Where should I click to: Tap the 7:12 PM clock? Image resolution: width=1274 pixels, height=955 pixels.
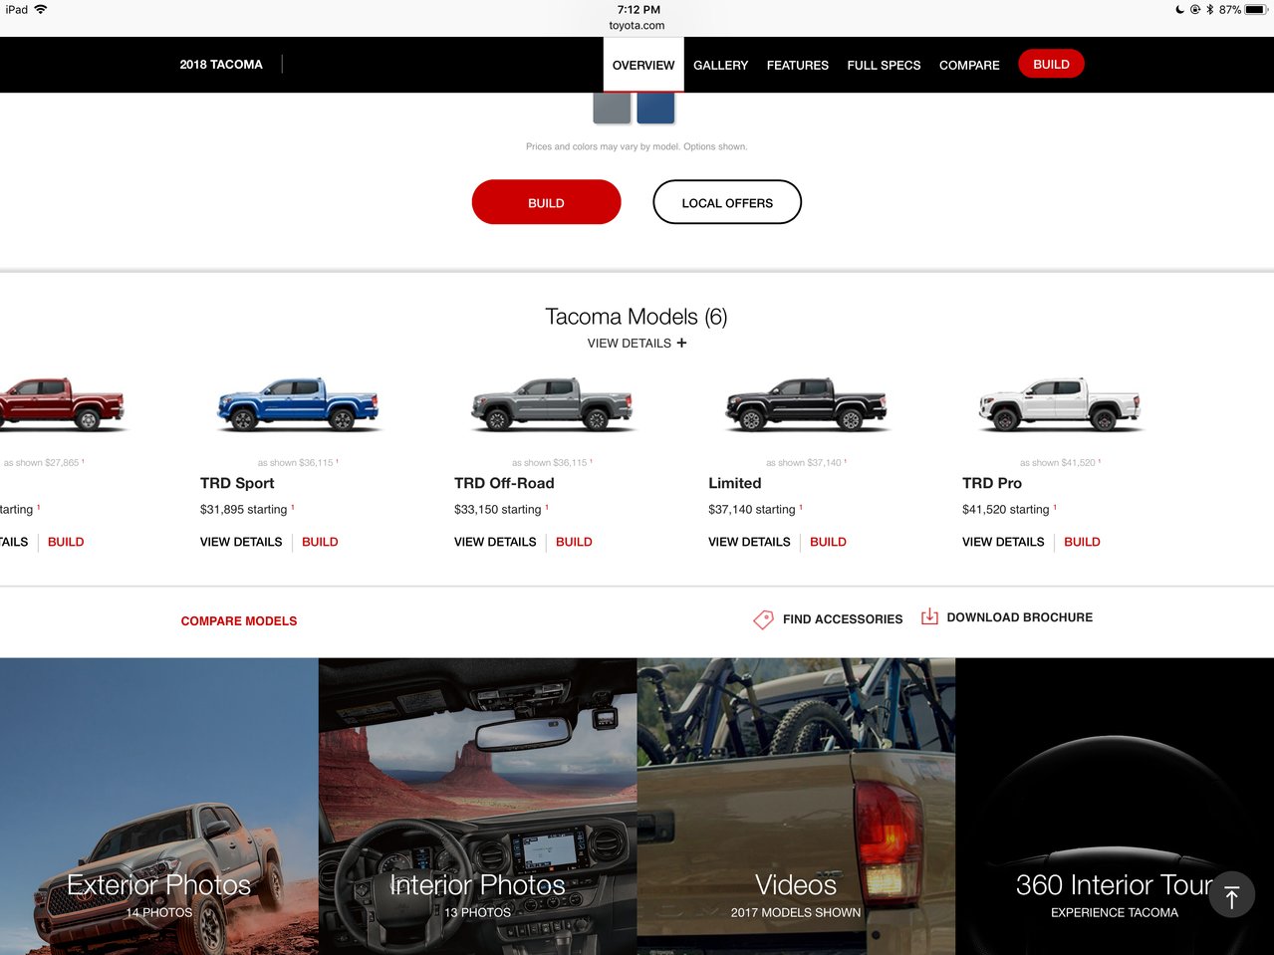(x=638, y=10)
